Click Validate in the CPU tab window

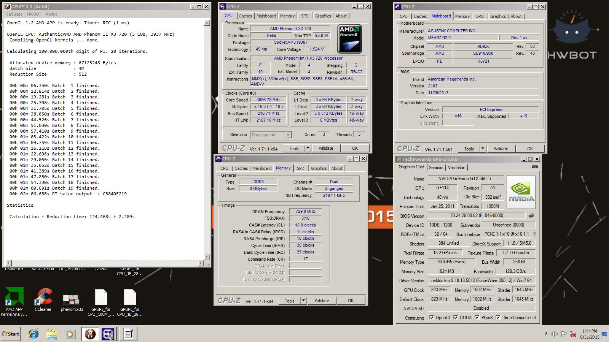tap(326, 148)
